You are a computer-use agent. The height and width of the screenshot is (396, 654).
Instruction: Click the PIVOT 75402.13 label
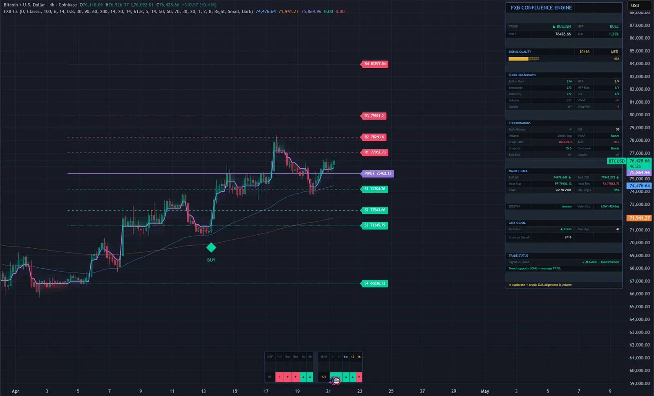[377, 174]
